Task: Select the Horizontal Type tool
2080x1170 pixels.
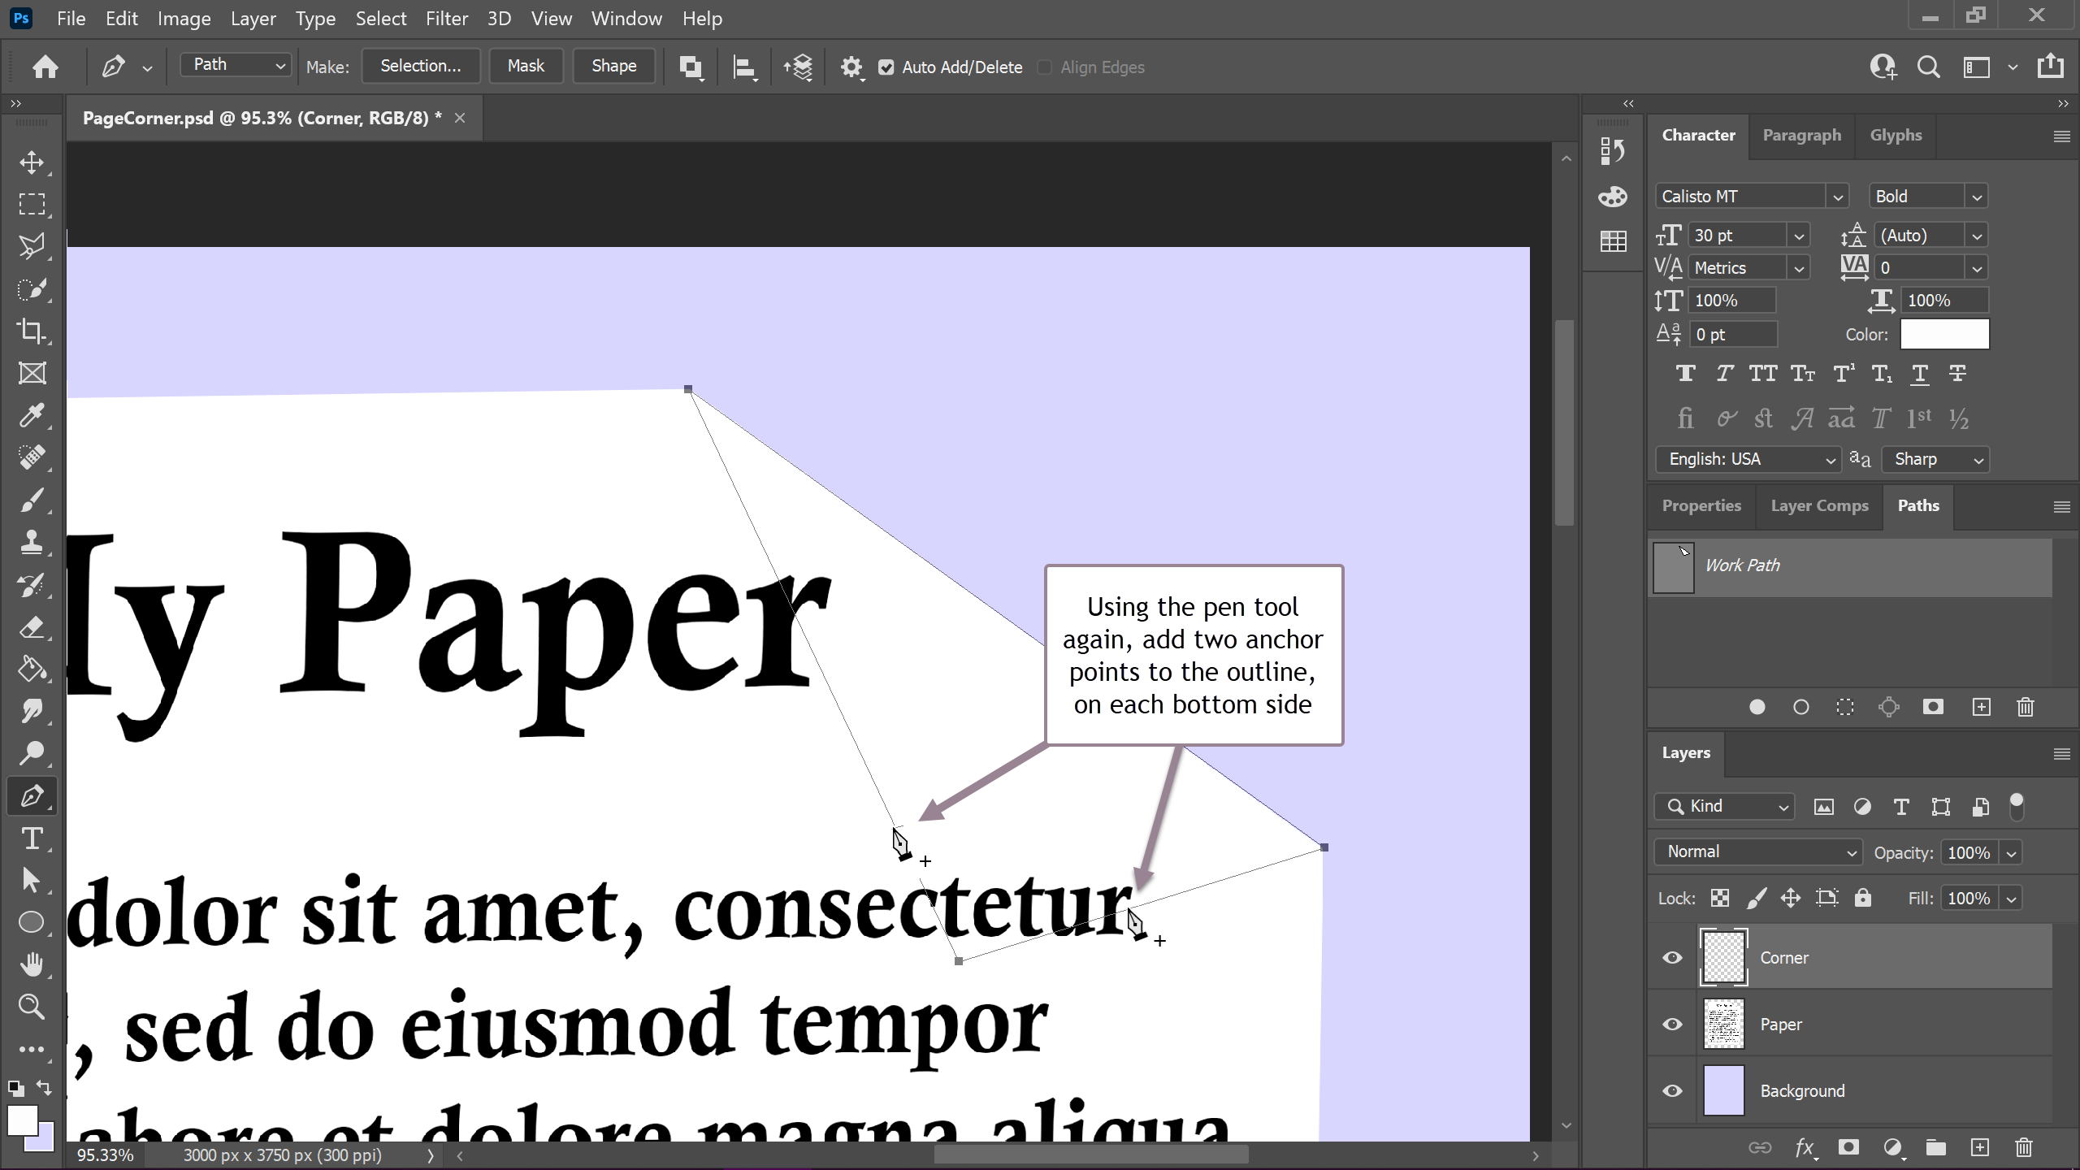Action: point(32,838)
